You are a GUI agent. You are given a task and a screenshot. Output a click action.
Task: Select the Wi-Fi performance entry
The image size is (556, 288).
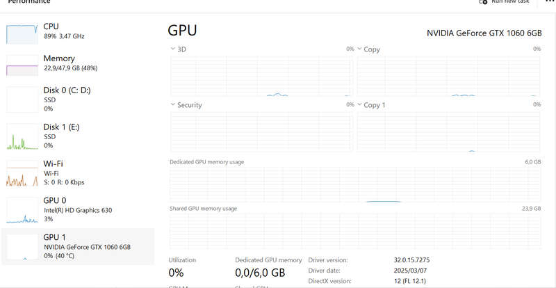tap(78, 173)
